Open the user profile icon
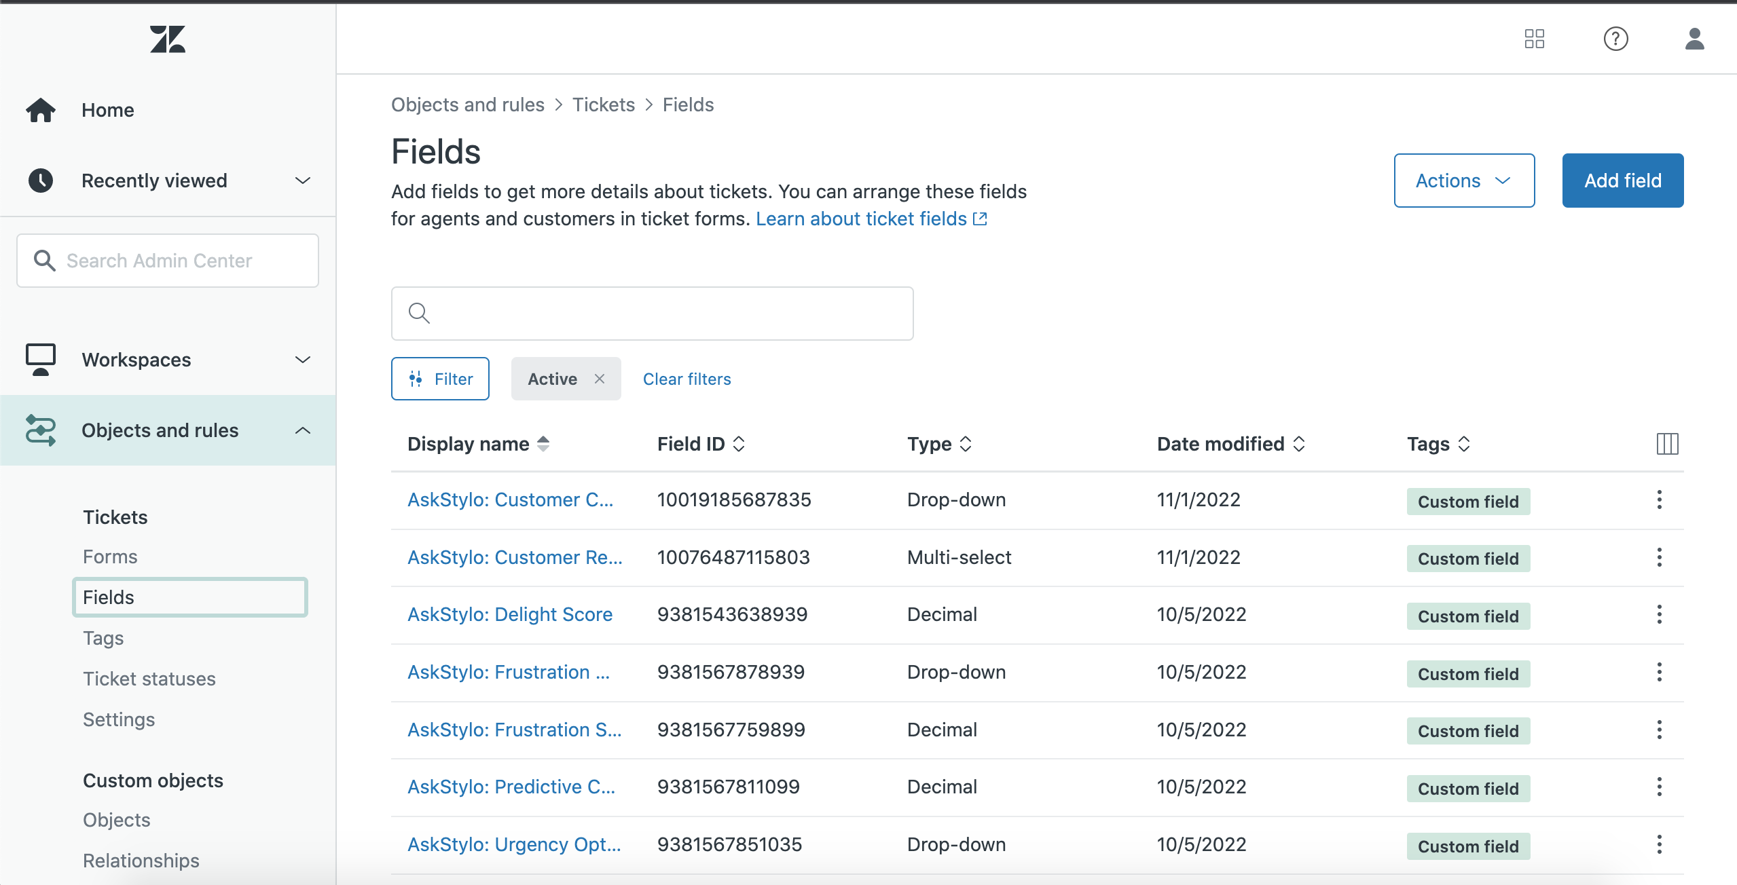This screenshot has width=1737, height=885. (1695, 39)
